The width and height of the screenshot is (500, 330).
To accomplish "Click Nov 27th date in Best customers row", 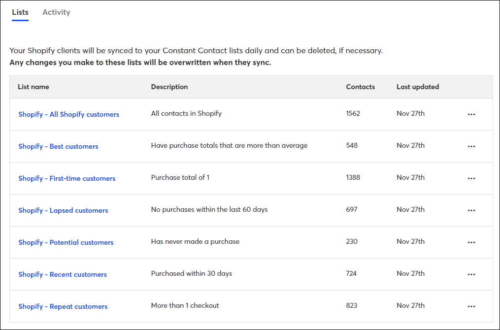I will coord(411,145).
